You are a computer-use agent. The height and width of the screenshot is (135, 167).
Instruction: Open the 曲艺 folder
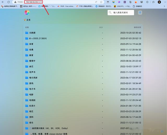83,67
